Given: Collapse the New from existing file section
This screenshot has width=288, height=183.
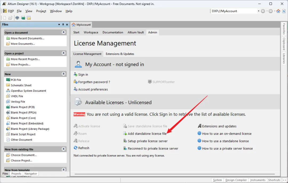Looking at the screenshot, I should tap(63, 149).
